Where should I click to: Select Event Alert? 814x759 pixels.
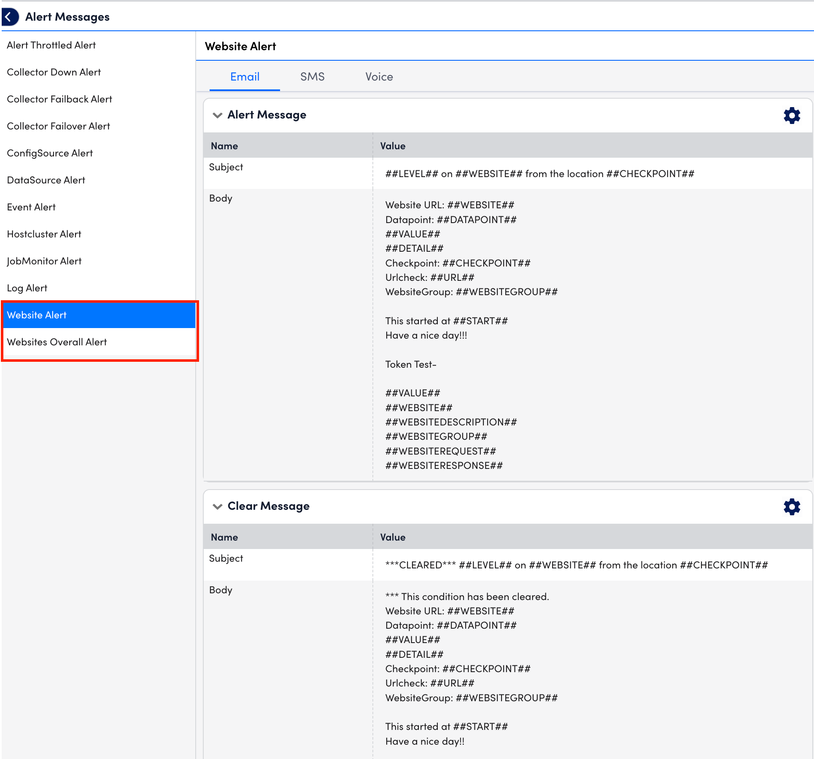31,207
